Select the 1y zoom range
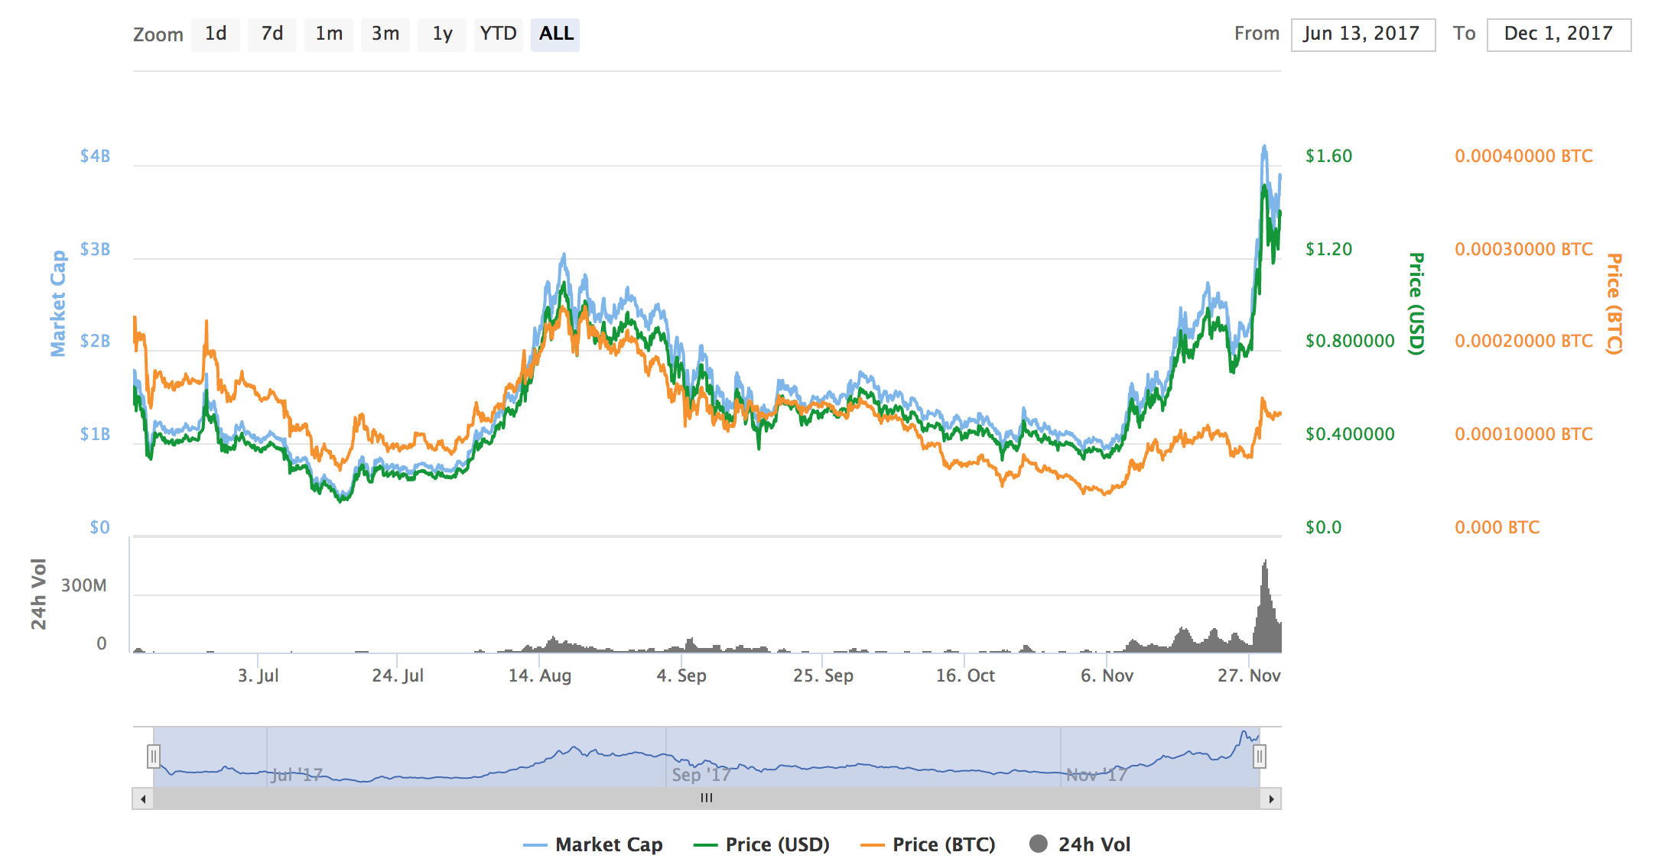1655x865 pixels. click(442, 34)
